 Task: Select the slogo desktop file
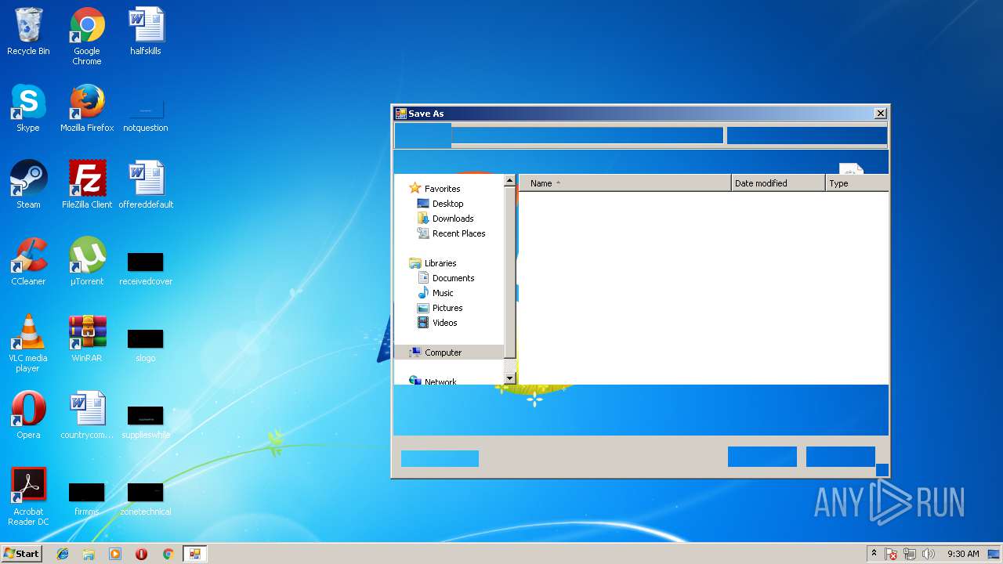coord(146,344)
